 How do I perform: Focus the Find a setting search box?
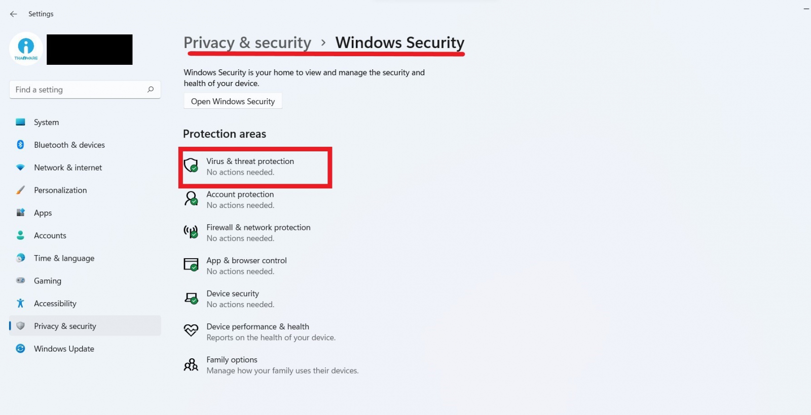pos(79,90)
